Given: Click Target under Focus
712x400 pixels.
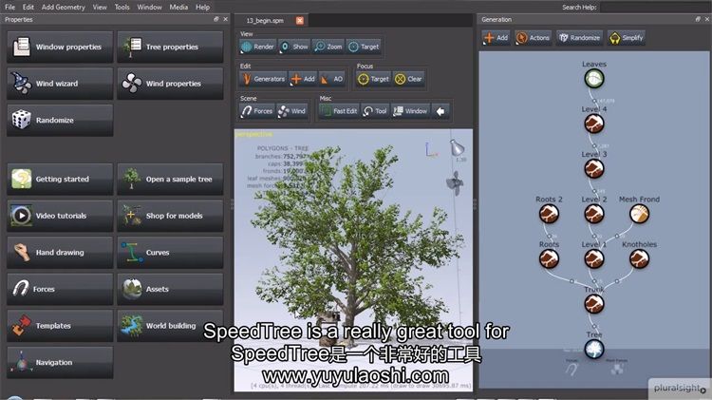Looking at the screenshot, I should [373, 79].
